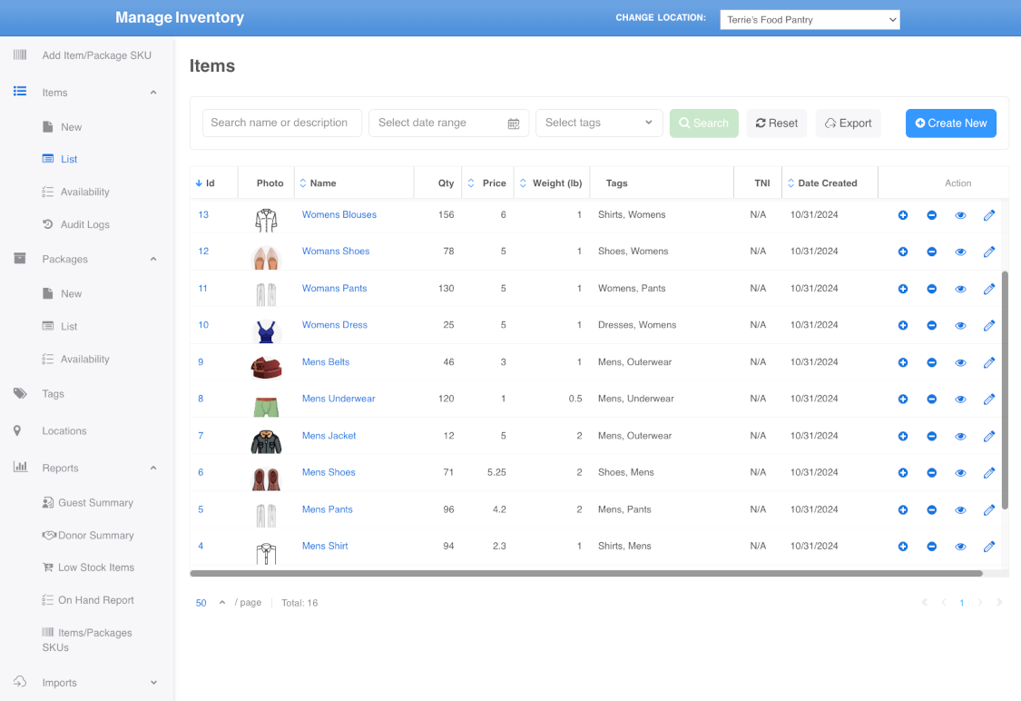Viewport: 1021px width, 701px height.
Task: Click the horizontal scrollbar below the table
Action: pos(585,574)
